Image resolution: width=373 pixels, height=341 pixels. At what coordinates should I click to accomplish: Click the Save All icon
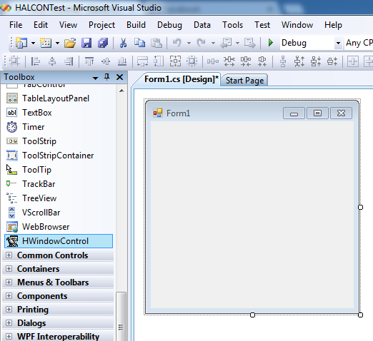click(103, 43)
